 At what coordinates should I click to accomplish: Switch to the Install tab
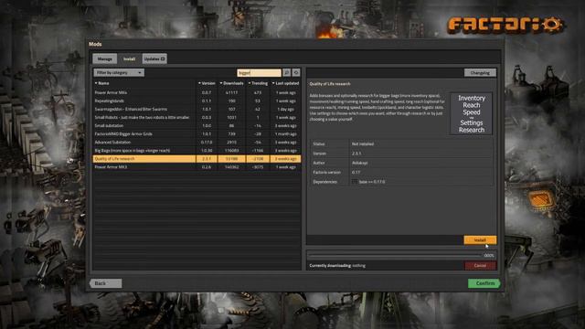click(x=130, y=58)
